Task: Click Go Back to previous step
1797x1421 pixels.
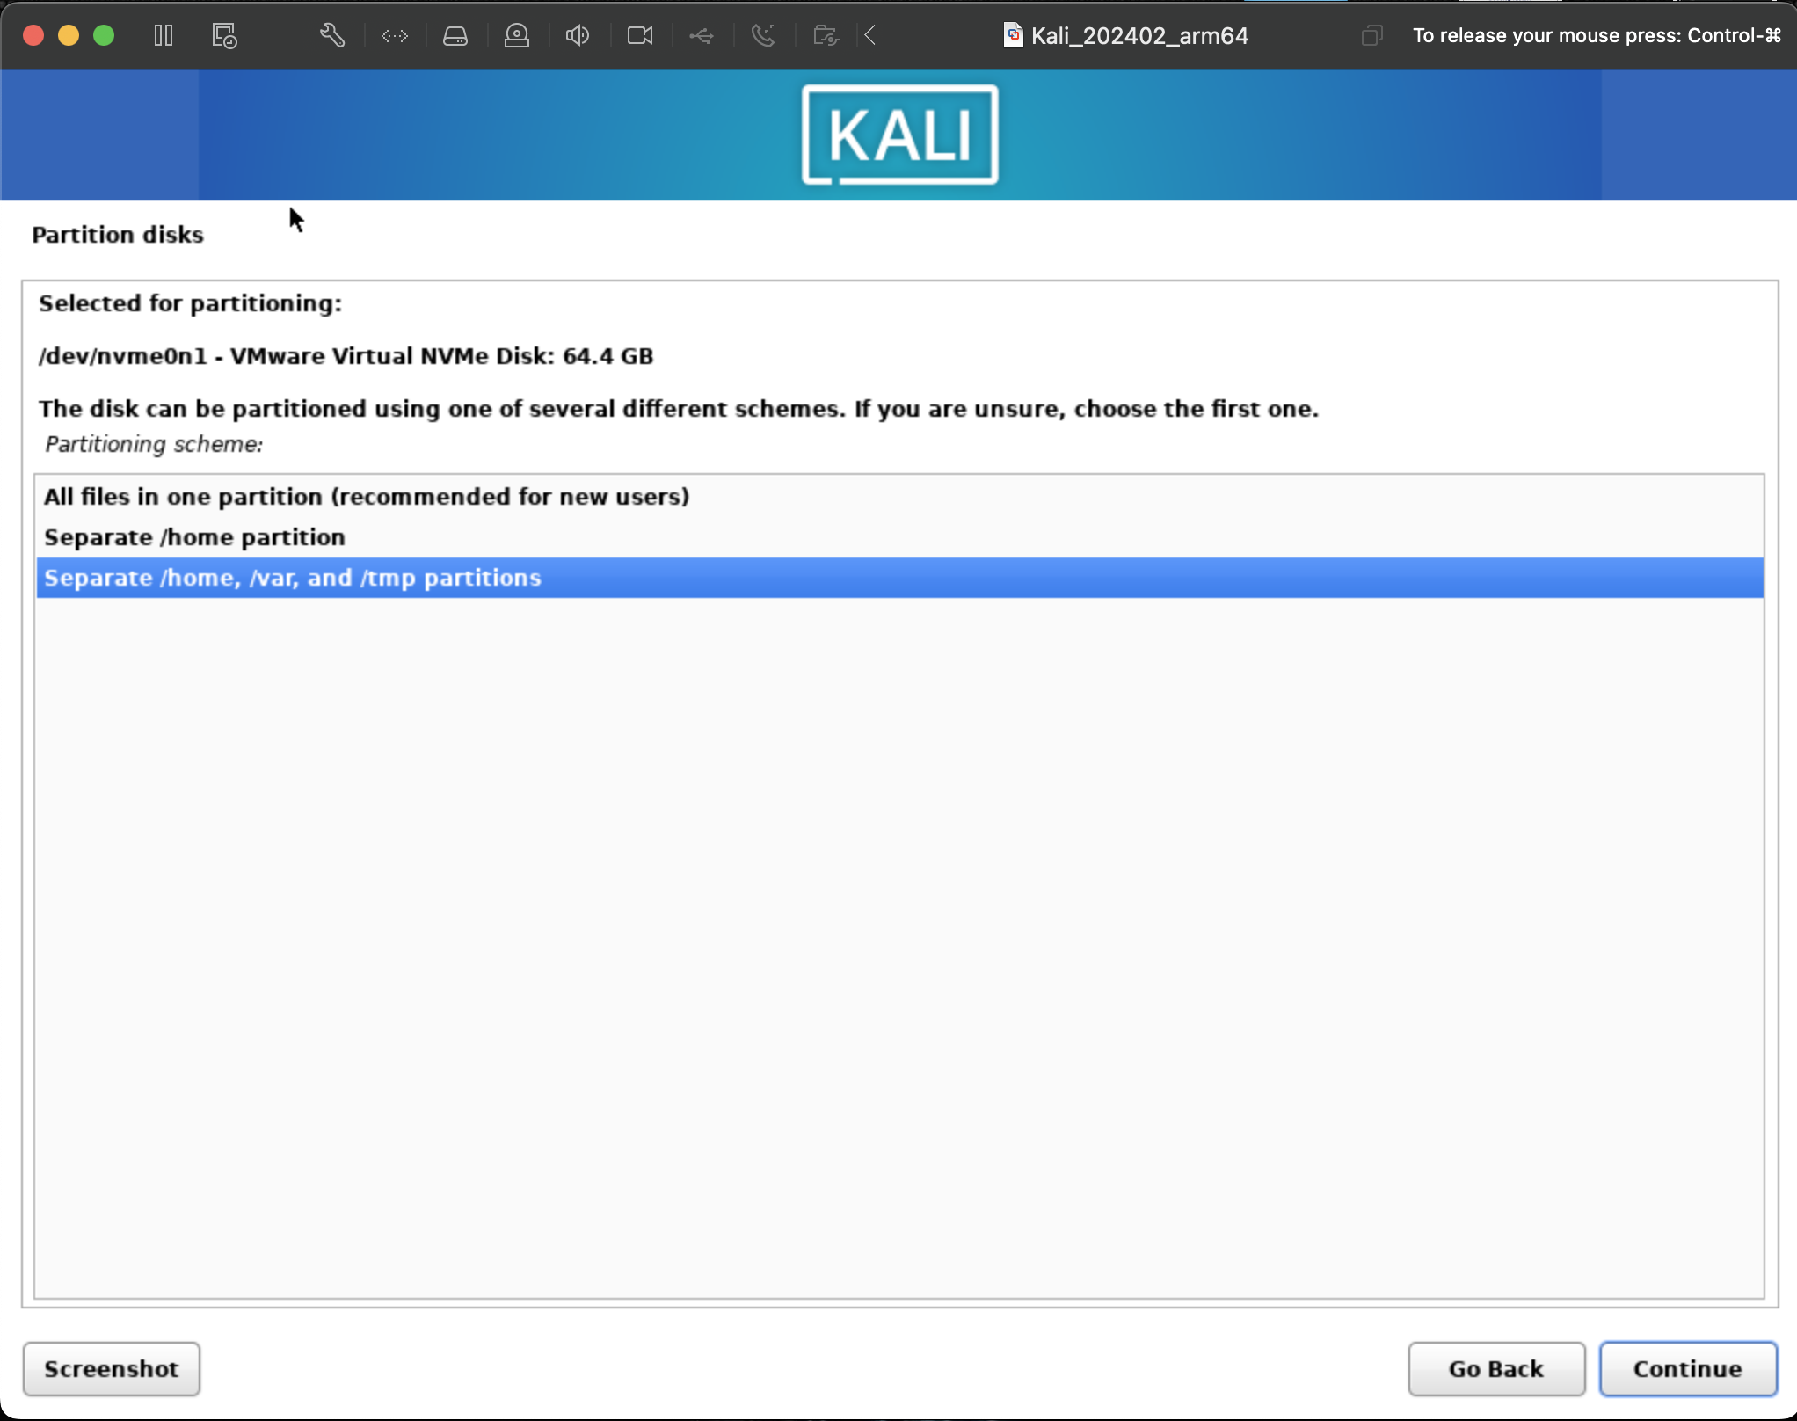Action: pyautogui.click(x=1495, y=1367)
